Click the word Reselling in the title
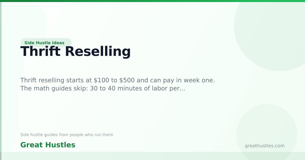305x160 pixels. tap(98, 52)
